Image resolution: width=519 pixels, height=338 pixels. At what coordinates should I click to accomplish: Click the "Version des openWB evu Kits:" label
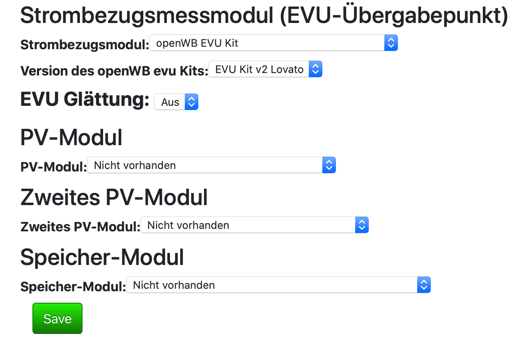pos(114,71)
